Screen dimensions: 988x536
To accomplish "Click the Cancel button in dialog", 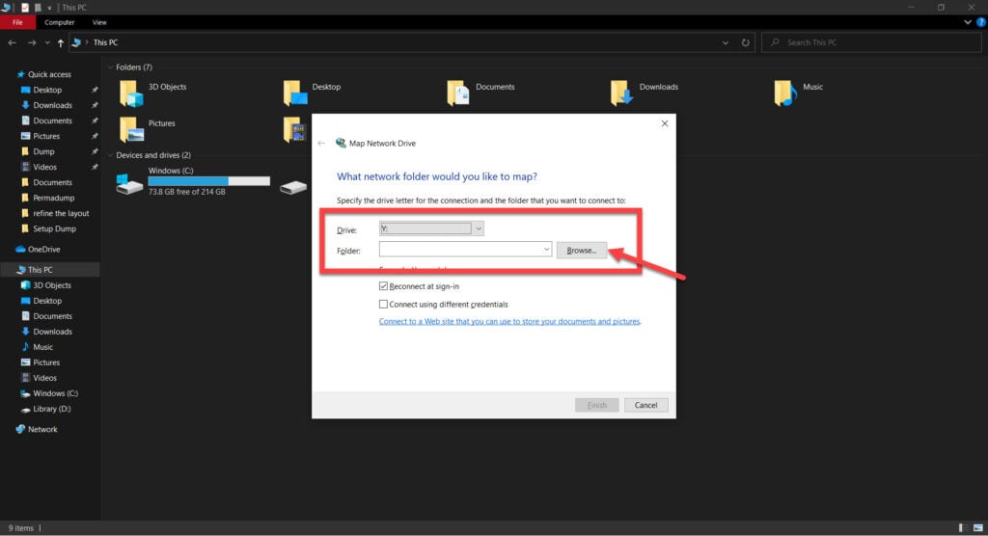I will [645, 405].
